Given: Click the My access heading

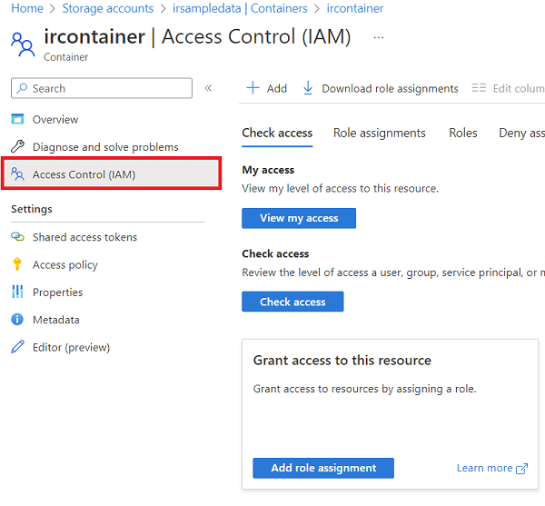Looking at the screenshot, I should click(268, 170).
